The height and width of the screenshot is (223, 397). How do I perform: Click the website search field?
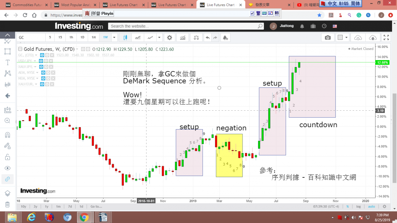[186, 26]
